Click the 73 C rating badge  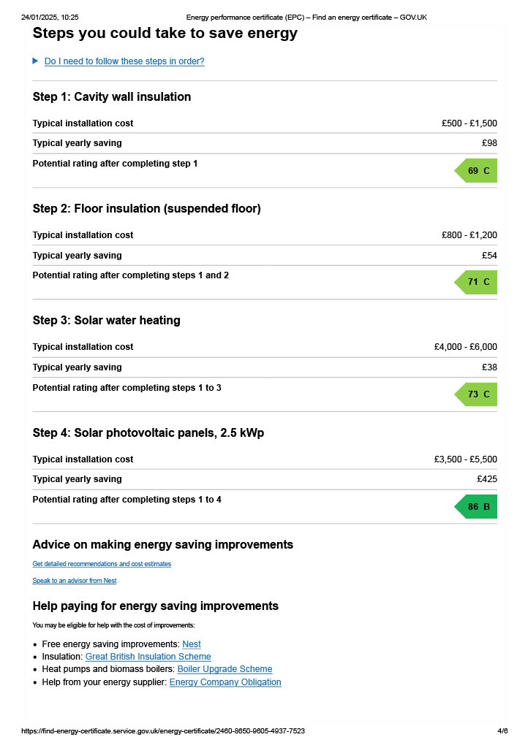click(x=478, y=394)
